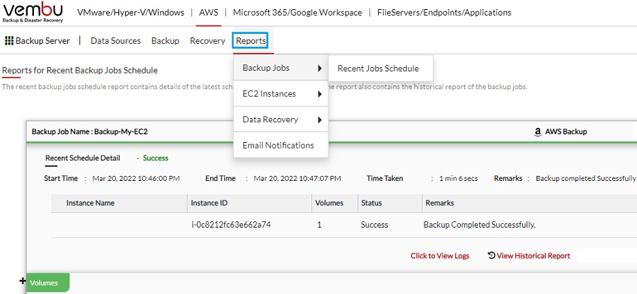Open Microsoft 365/Google Workspace tab
This screenshot has height=294, width=637.
click(x=297, y=13)
